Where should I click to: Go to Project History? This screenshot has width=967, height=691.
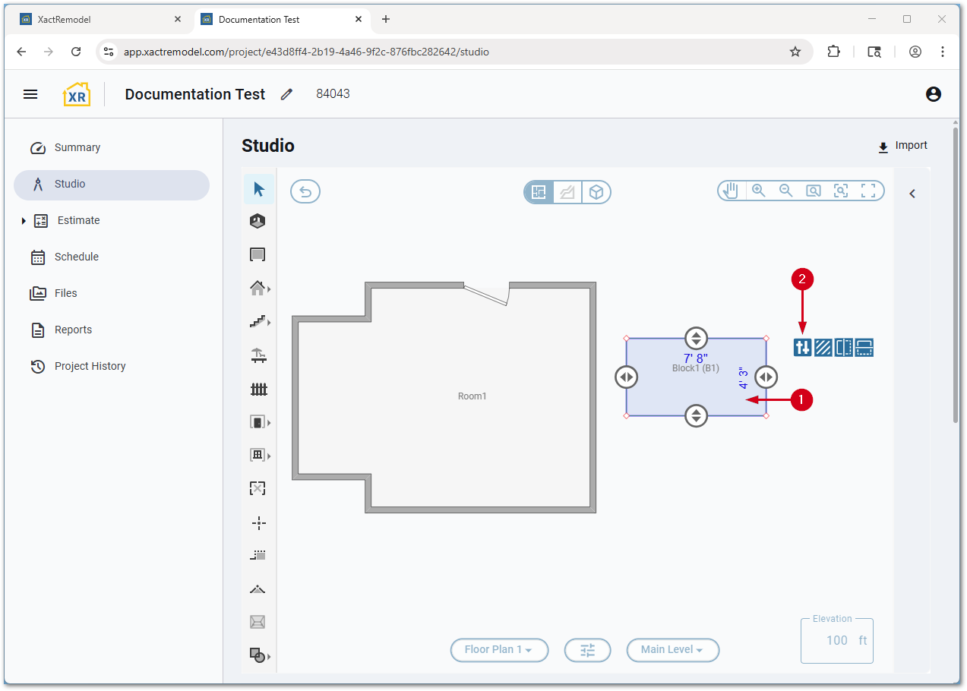(x=90, y=366)
